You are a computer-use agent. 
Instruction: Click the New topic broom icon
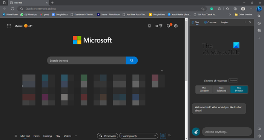pos(196,132)
